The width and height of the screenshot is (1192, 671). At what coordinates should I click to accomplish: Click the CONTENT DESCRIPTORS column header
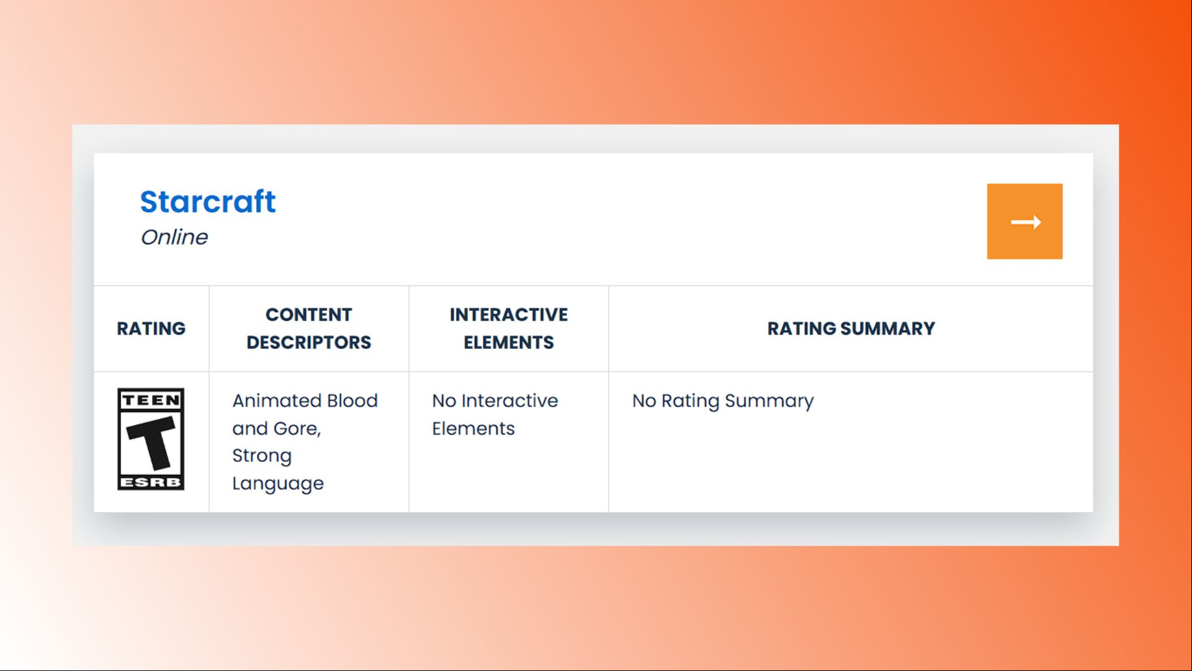pyautogui.click(x=309, y=328)
